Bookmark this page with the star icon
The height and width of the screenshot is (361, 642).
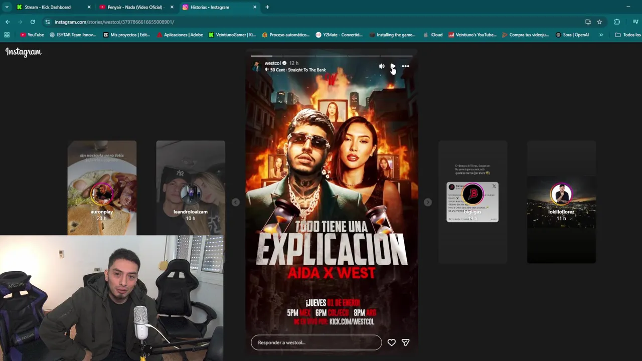coord(599,22)
